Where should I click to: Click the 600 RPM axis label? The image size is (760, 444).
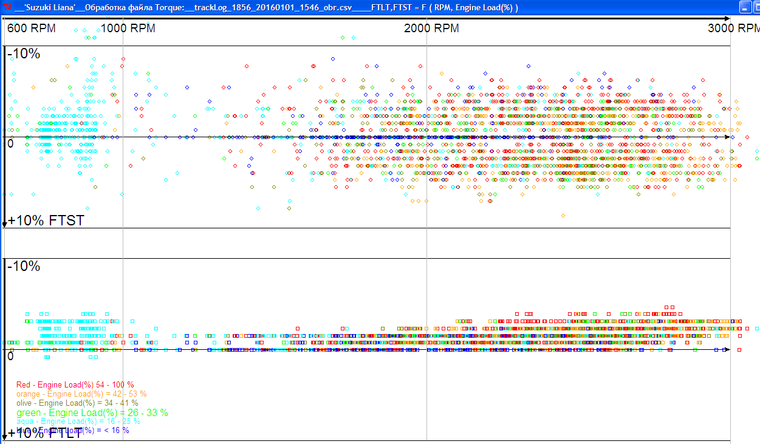click(31, 29)
